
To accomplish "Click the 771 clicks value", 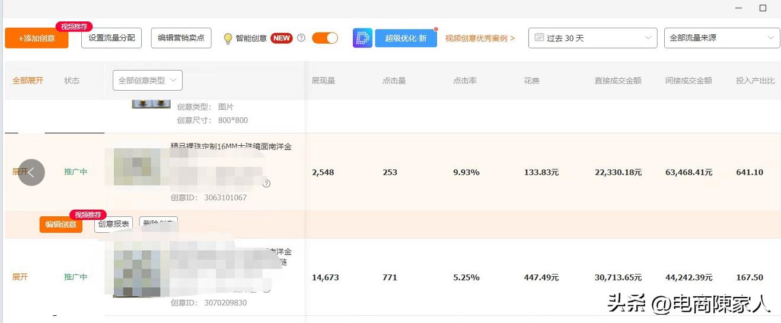I will 390,277.
